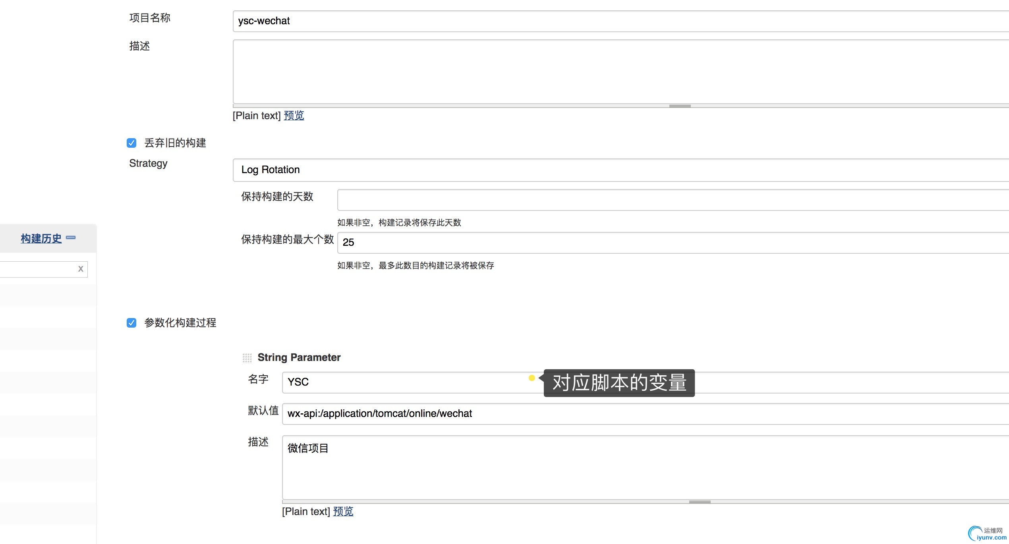The height and width of the screenshot is (544, 1009).
Task: Click the 默认值 label
Action: click(x=263, y=411)
